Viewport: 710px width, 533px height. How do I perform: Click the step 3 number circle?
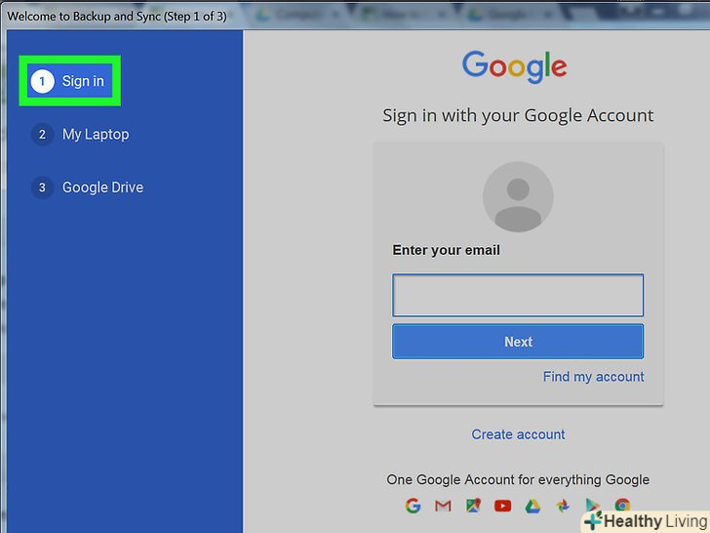42,187
